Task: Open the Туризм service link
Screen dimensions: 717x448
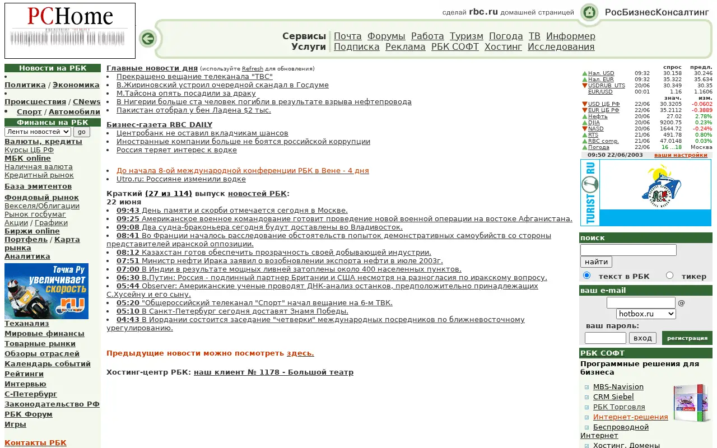Action: (467, 36)
